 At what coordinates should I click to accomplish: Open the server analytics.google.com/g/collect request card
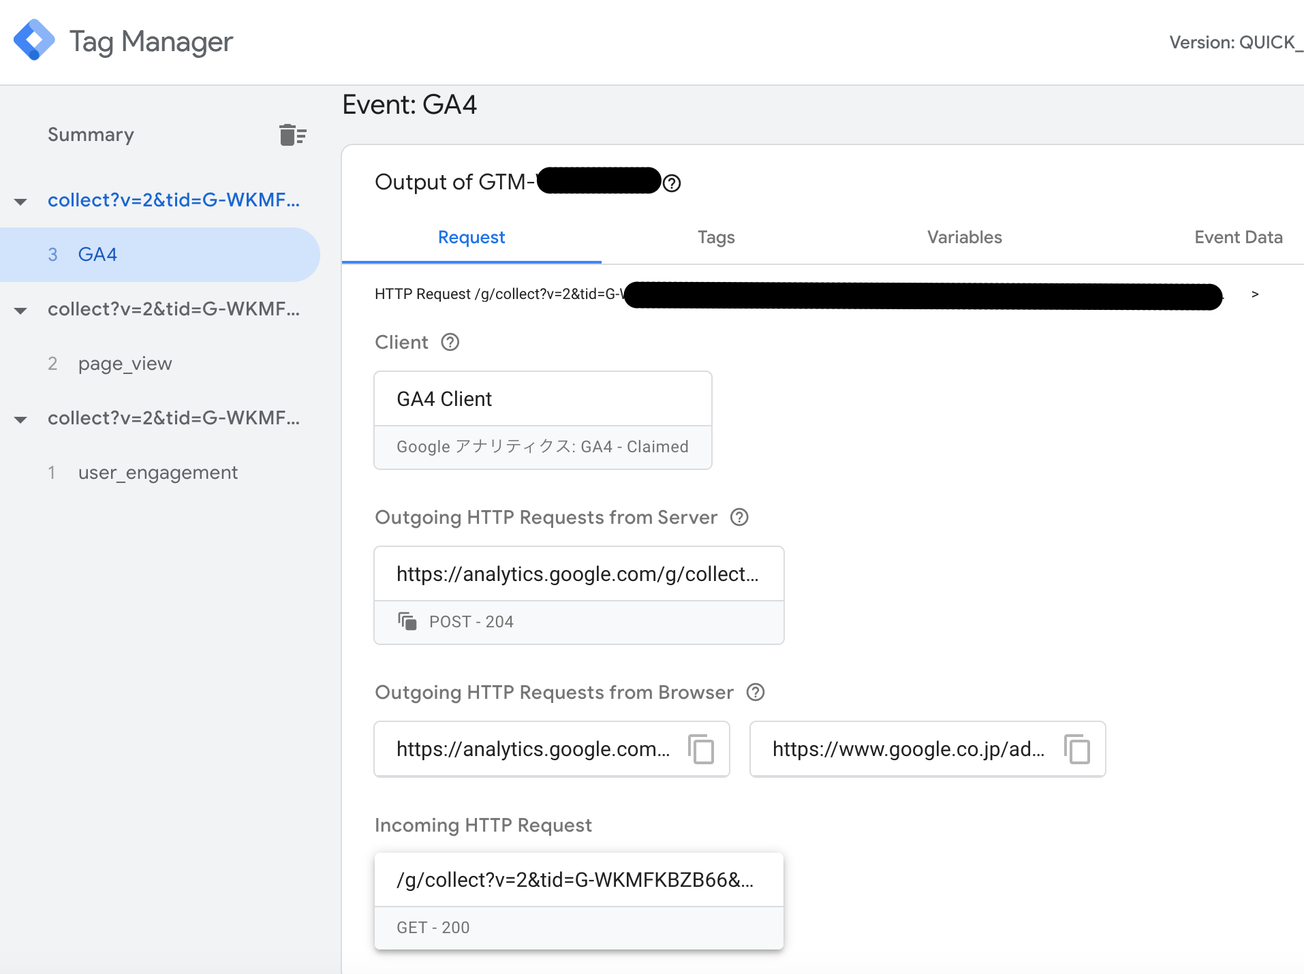pos(579,595)
